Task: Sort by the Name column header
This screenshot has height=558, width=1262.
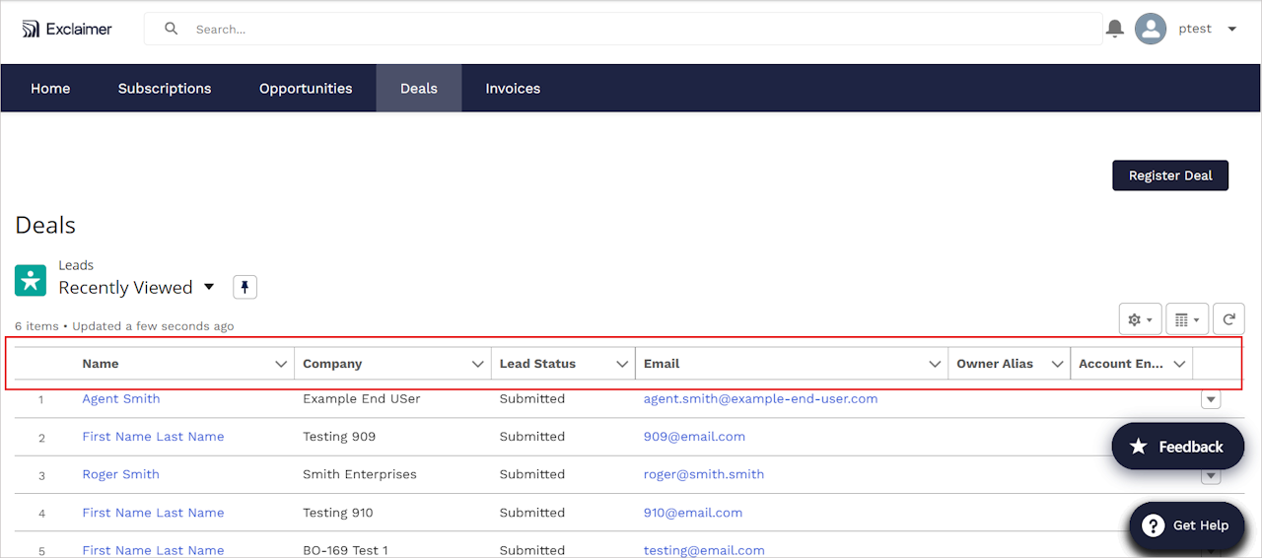Action: (x=101, y=364)
